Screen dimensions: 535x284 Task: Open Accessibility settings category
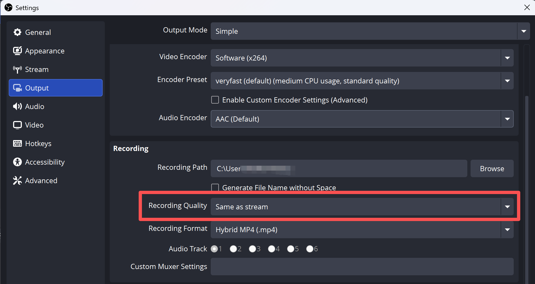(x=56, y=162)
